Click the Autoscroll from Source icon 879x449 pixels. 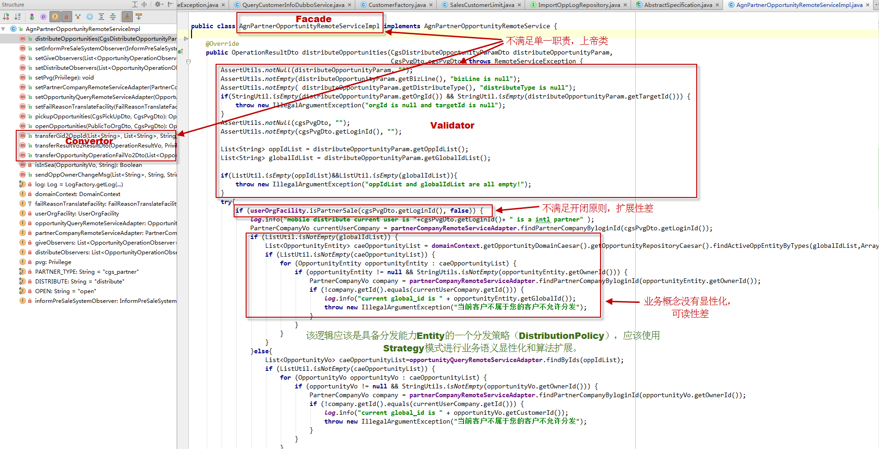[138, 17]
